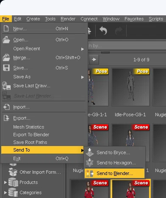Open the Favorites menu
The height and width of the screenshot is (198, 166).
click(x=134, y=19)
